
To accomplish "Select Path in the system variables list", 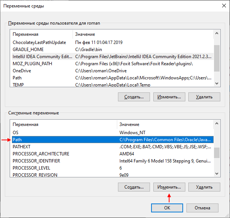I will [113, 139].
